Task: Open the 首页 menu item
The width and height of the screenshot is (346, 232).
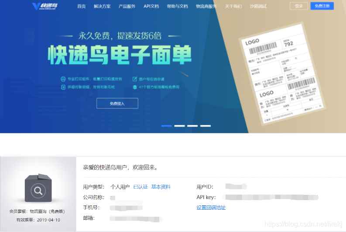Action: click(x=81, y=6)
